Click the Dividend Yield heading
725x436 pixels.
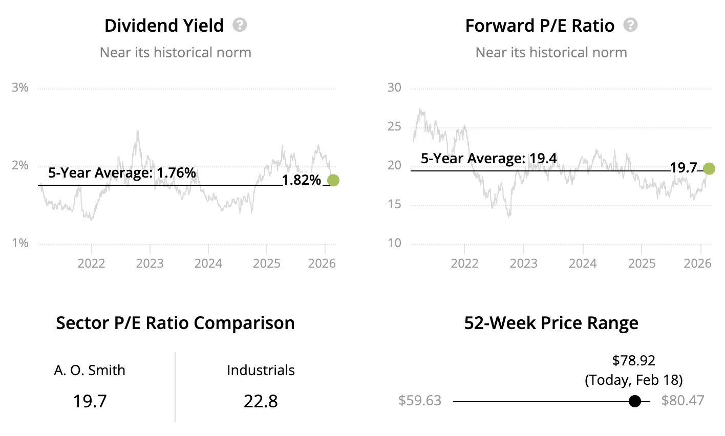tap(164, 26)
